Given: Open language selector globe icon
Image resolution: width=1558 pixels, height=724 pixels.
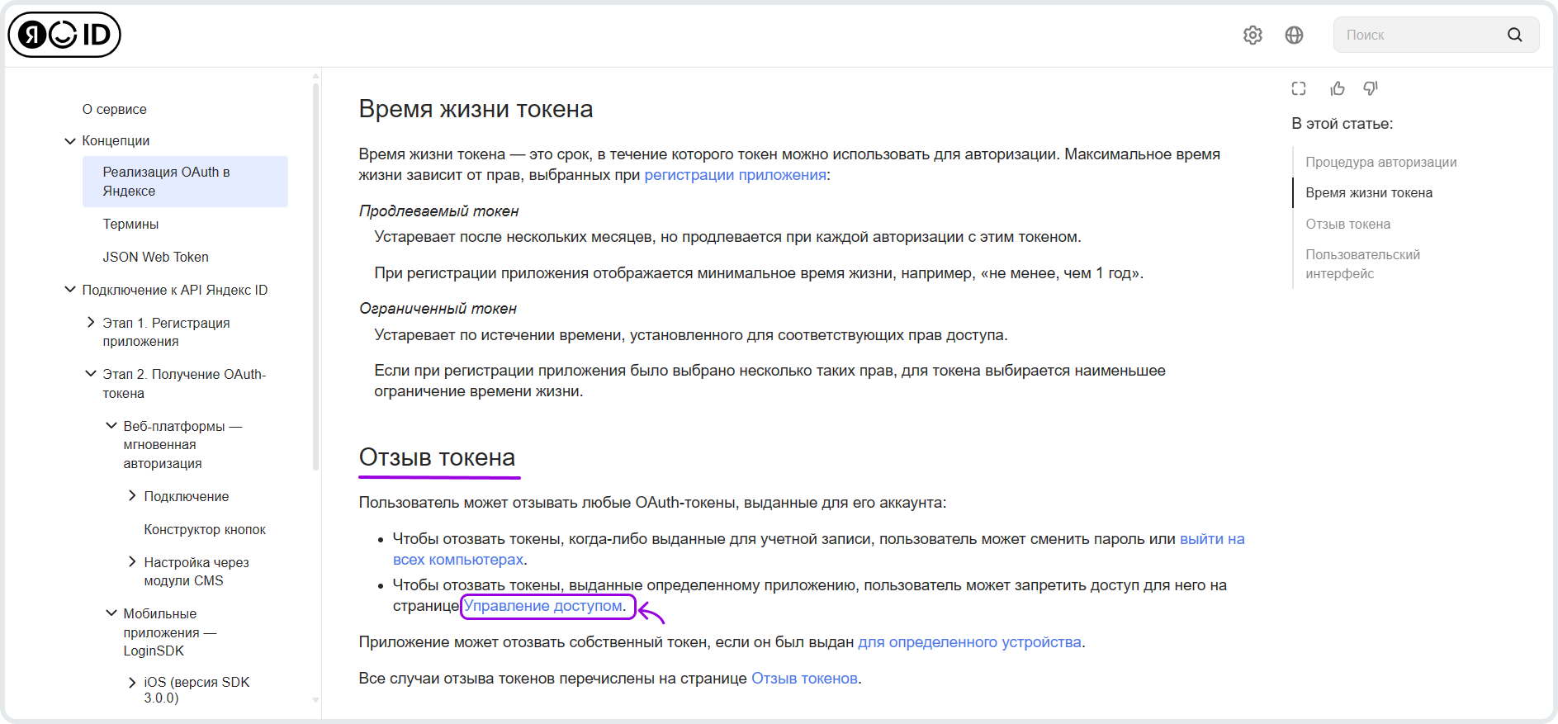Looking at the screenshot, I should 1294,35.
